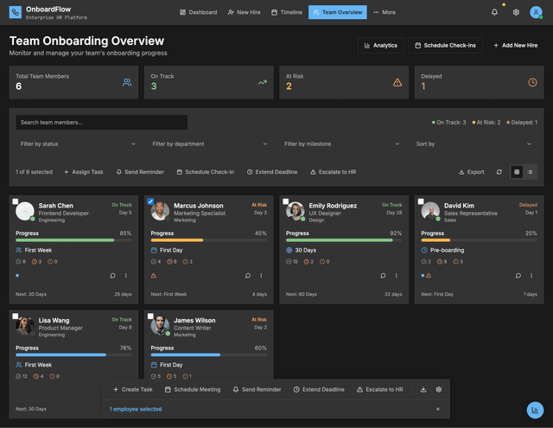Click download icon in floating action bar

pos(423,390)
